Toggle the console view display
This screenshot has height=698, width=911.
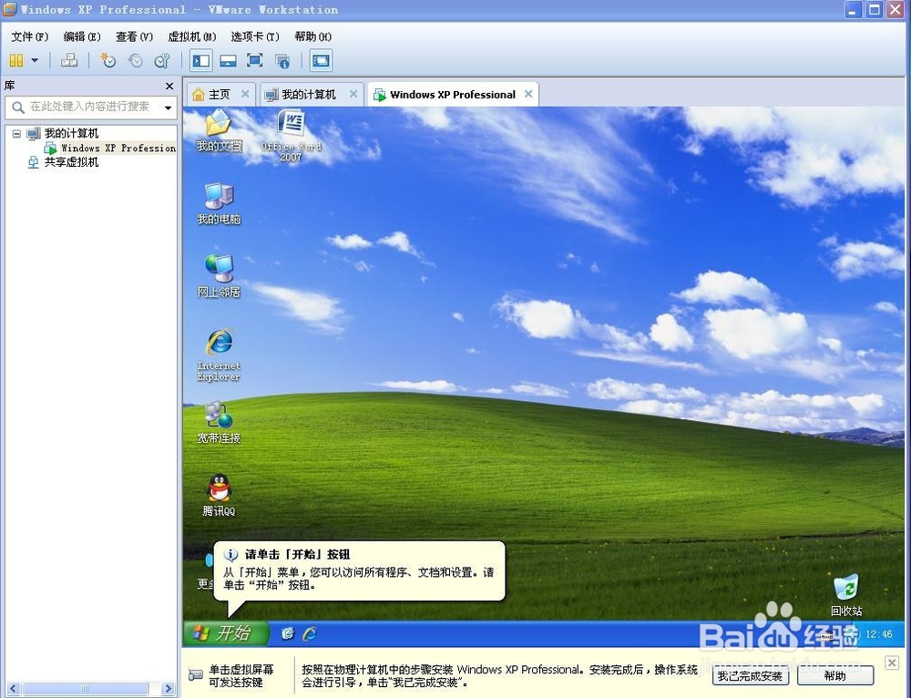[x=321, y=60]
